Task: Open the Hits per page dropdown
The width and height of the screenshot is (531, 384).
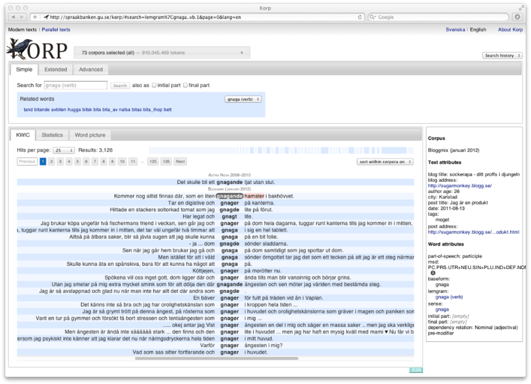Action: (x=63, y=150)
